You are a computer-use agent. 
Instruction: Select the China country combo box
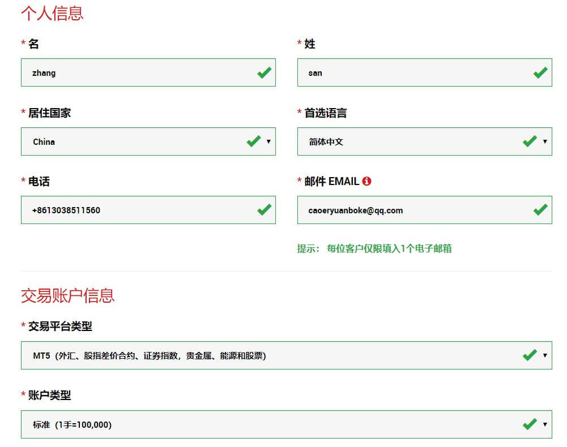148,141
